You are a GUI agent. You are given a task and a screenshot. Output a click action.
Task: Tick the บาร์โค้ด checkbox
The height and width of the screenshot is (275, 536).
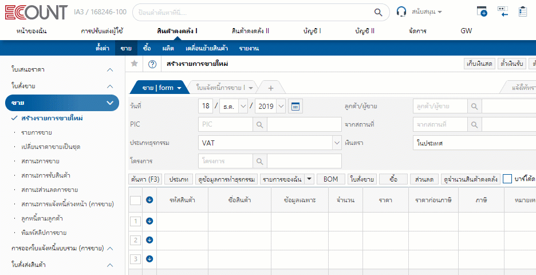click(x=507, y=179)
